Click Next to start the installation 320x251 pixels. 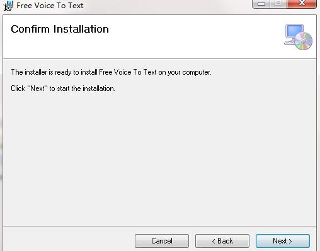pyautogui.click(x=283, y=241)
